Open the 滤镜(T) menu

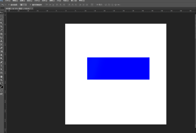click(52, 1)
